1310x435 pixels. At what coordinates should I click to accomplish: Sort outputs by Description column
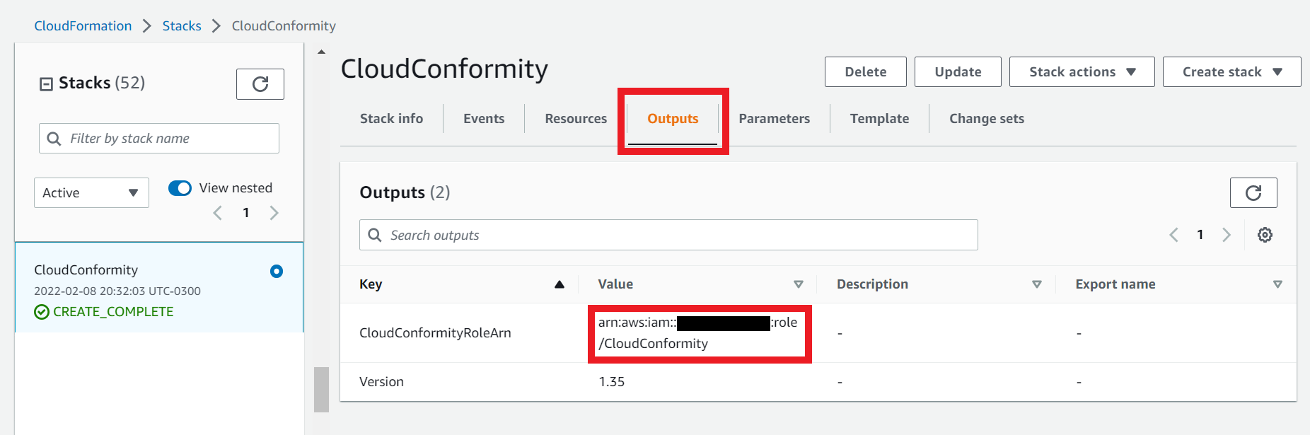click(1037, 284)
